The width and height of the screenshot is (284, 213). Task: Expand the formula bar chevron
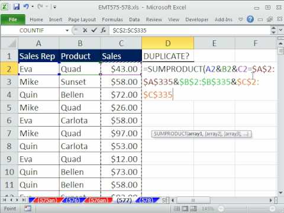280,30
